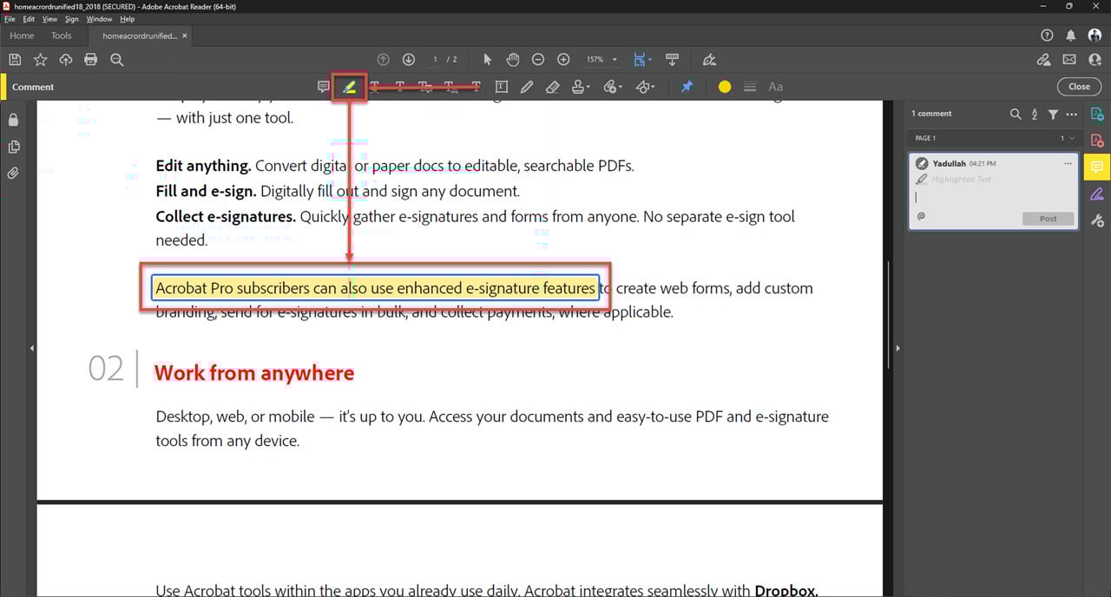Search within comments
Viewport: 1111px width, 597px height.
tap(1016, 114)
